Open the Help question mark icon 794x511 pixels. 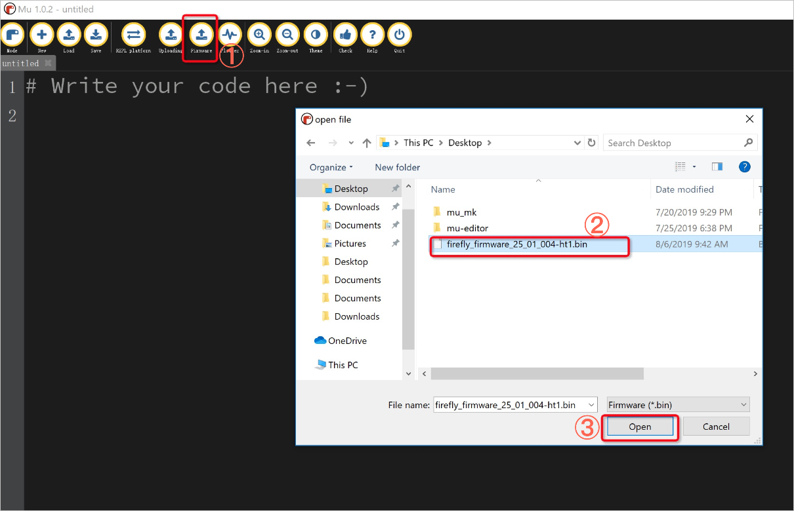tap(372, 35)
